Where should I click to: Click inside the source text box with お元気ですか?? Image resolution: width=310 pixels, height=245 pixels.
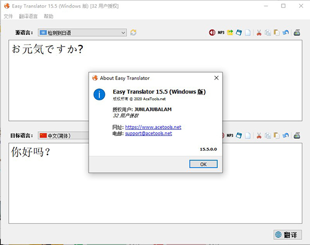(155, 81)
